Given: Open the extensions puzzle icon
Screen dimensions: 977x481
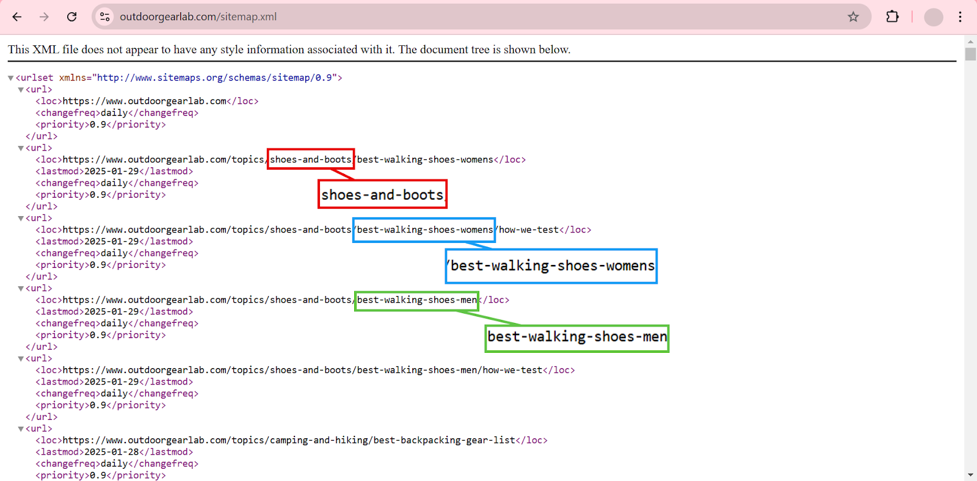Looking at the screenshot, I should [892, 17].
